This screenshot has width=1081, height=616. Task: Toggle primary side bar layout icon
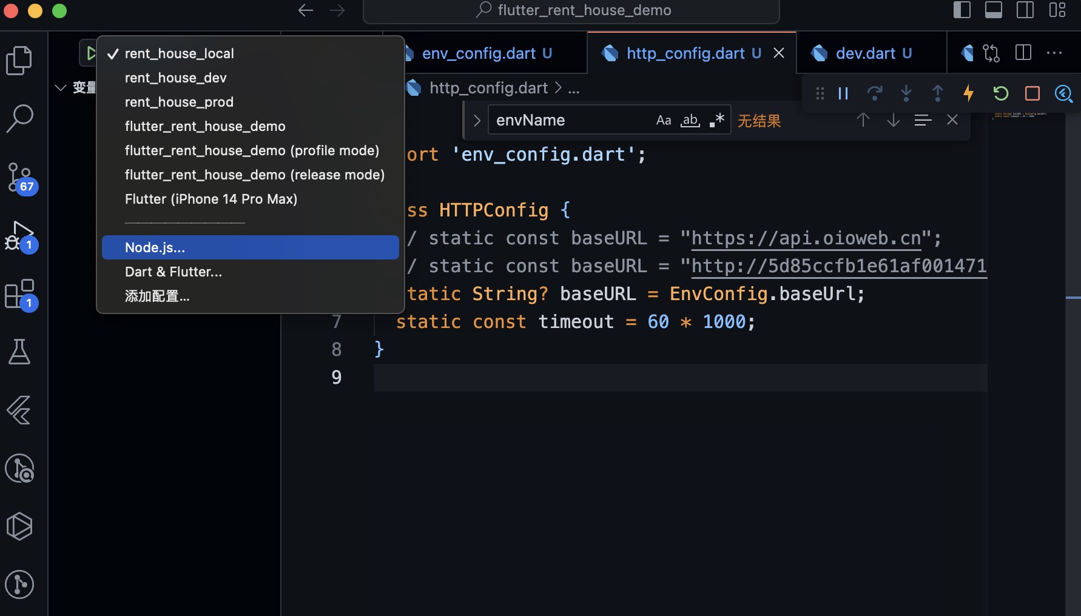click(x=962, y=10)
